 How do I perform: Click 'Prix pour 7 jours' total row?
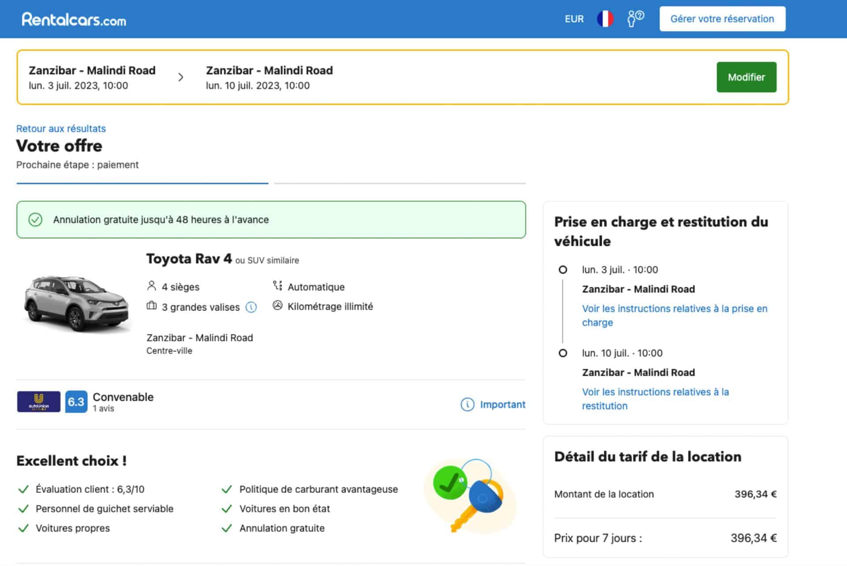(665, 538)
